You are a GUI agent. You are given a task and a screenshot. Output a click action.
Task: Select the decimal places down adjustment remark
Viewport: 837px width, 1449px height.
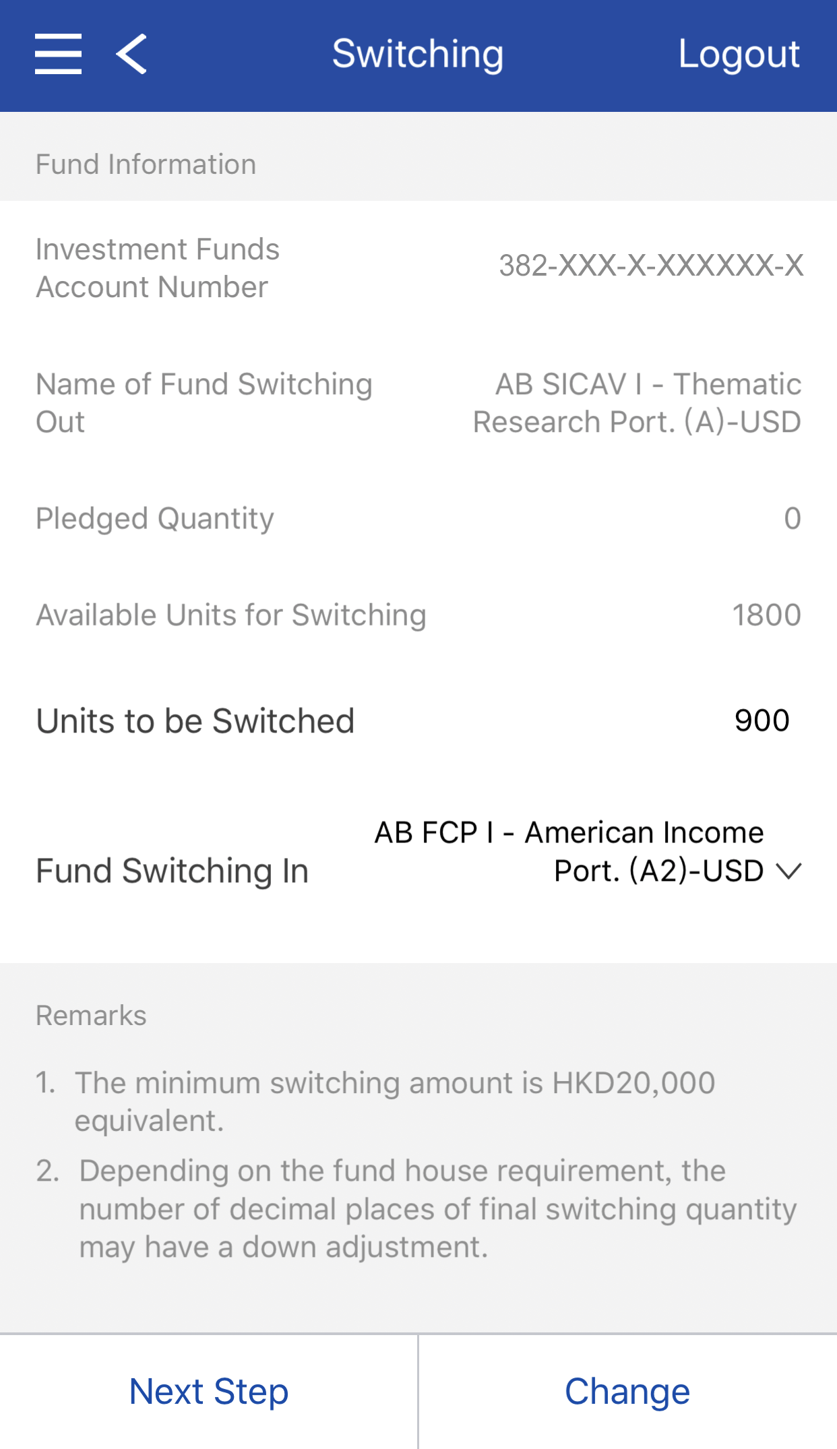[x=438, y=1209]
